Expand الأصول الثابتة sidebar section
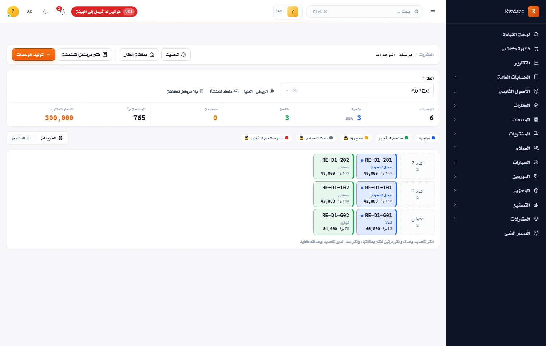 (x=496, y=91)
